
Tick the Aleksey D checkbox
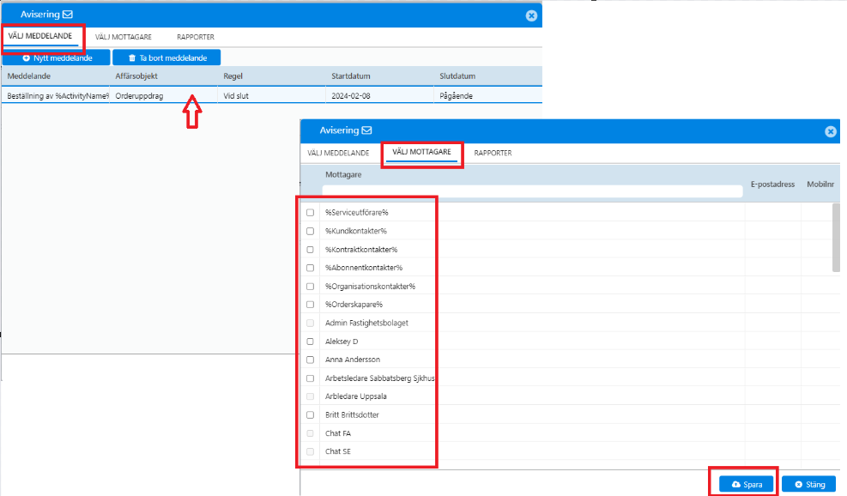tap(310, 342)
